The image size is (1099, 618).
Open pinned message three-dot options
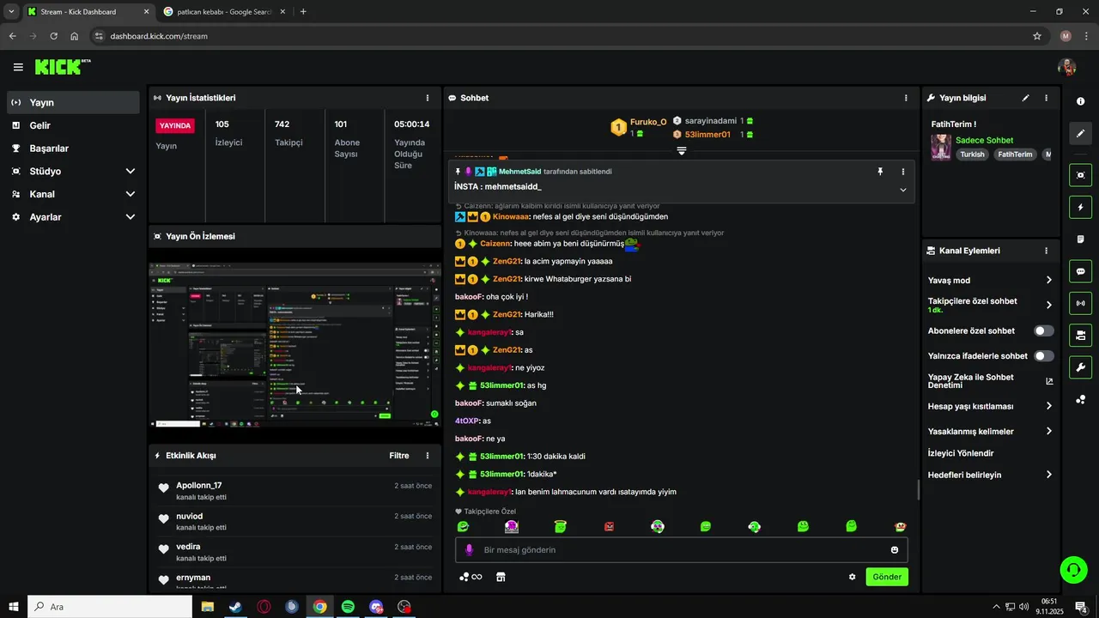point(902,172)
